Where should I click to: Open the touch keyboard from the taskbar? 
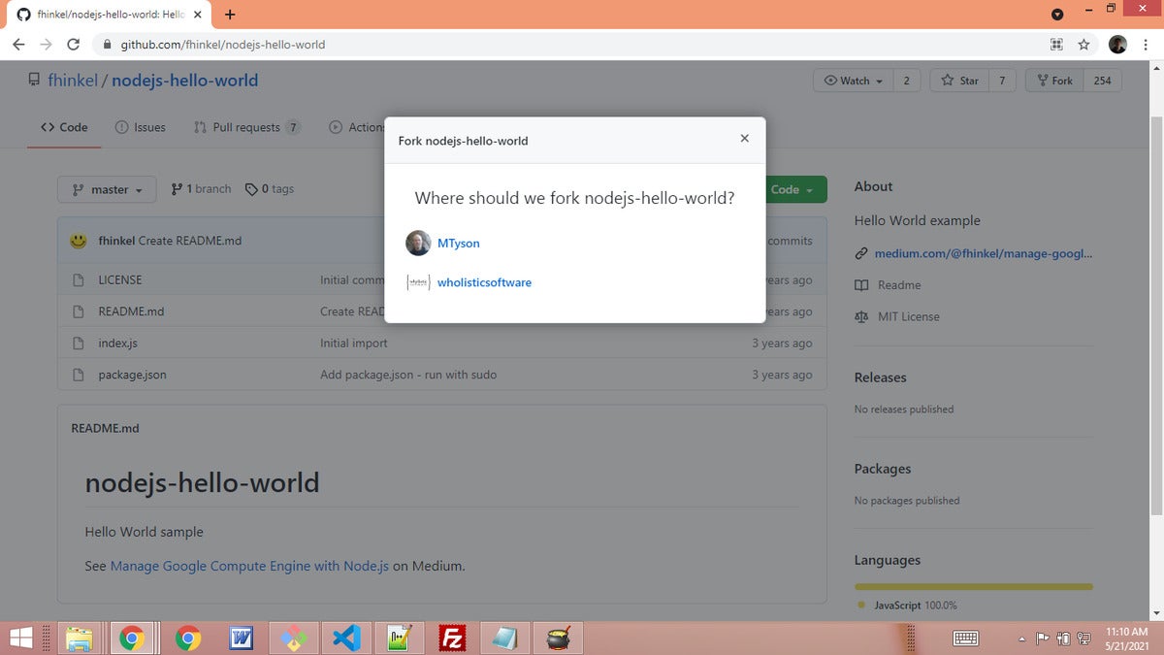click(x=966, y=638)
